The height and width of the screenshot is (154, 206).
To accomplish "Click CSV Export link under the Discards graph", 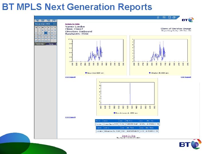I will [x=70, y=117].
